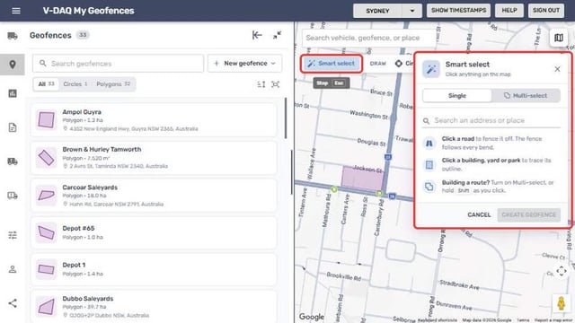This screenshot has width=575, height=323.
Task: Open the map layers icon
Action: 559,38
